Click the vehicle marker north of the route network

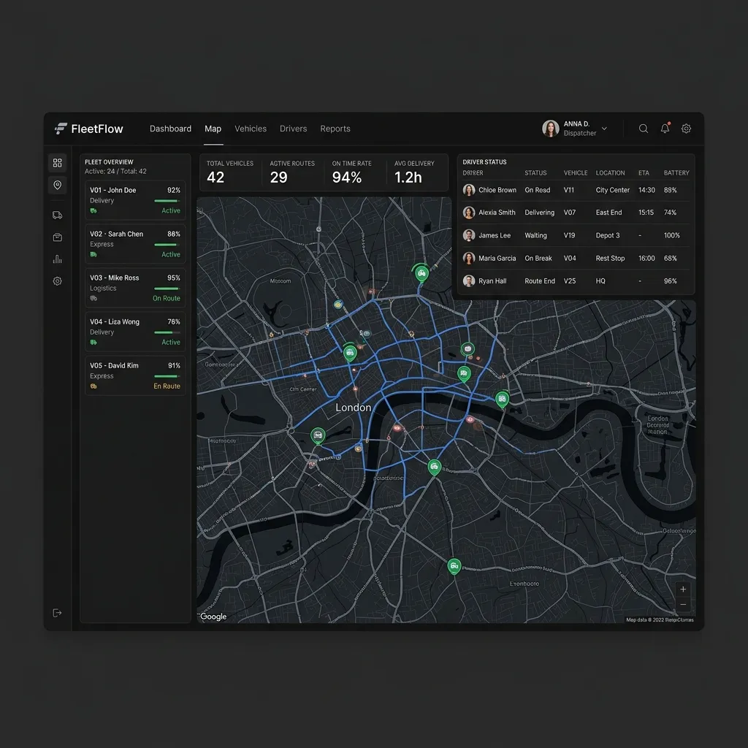coord(421,274)
